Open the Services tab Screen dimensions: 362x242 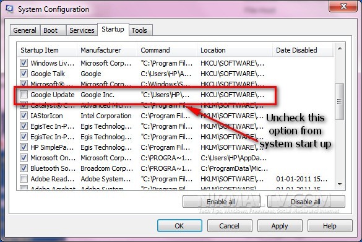point(82,30)
